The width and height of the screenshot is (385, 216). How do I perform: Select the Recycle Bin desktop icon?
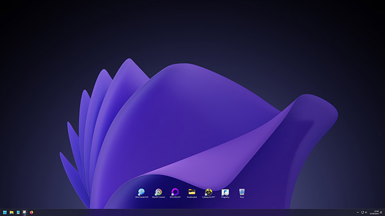click(242, 193)
